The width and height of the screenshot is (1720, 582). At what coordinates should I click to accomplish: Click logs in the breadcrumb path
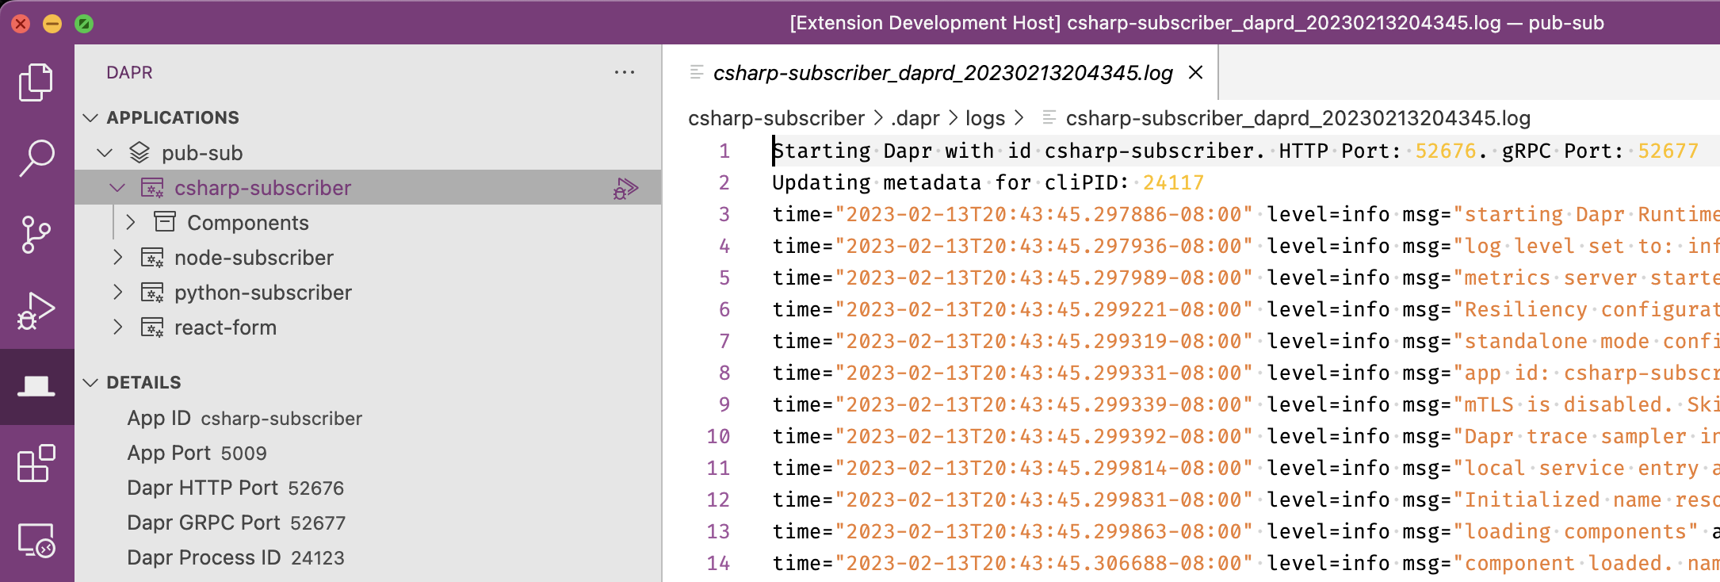coord(985,118)
